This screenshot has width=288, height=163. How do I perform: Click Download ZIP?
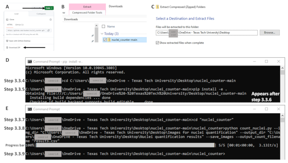point(13,48)
